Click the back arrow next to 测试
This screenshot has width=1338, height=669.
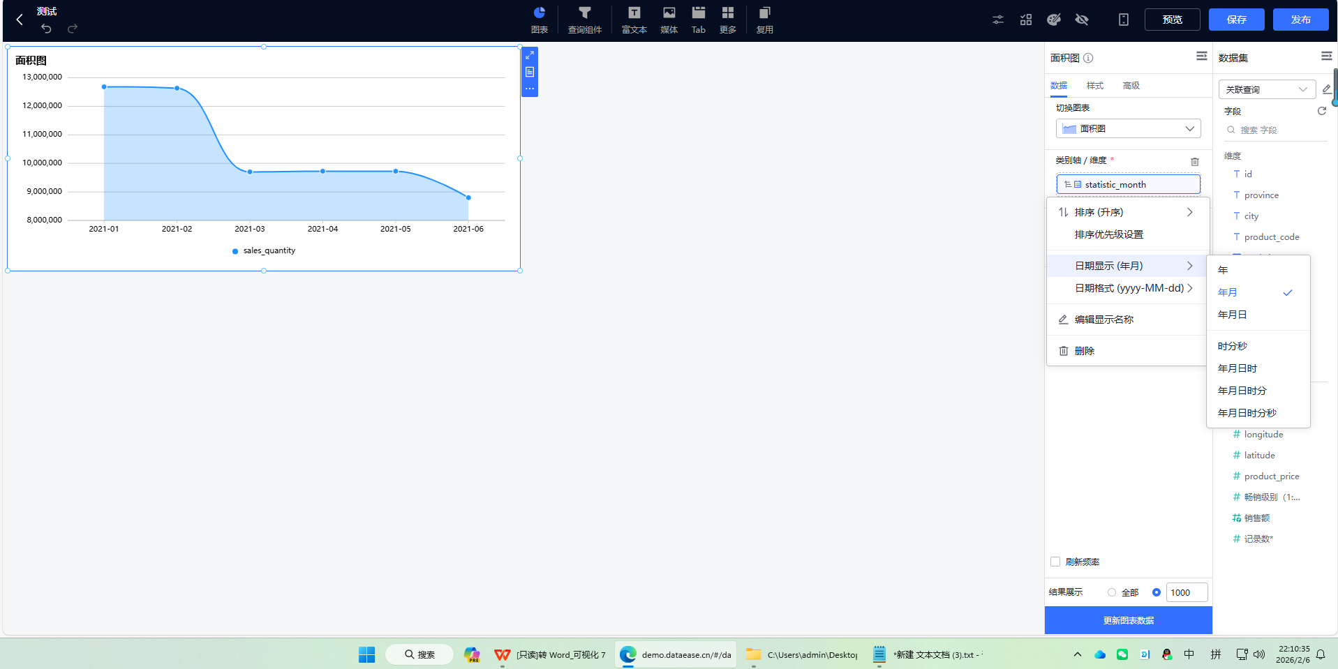click(20, 20)
